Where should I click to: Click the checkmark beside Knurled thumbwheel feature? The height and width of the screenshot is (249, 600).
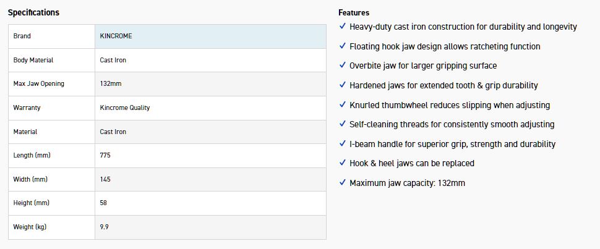coord(343,105)
